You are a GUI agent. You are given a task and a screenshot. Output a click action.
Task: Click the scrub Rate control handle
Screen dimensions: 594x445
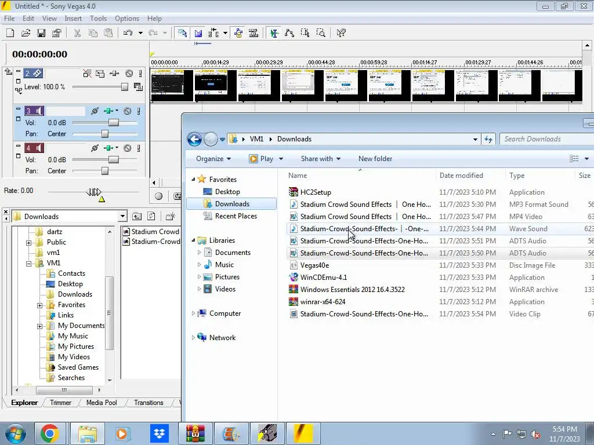[x=93, y=192]
